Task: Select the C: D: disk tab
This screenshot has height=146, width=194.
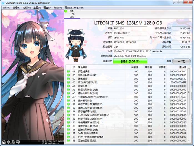Action: (72, 14)
